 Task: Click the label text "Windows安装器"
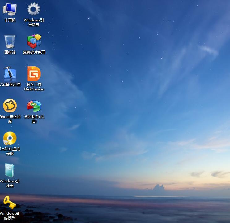(10, 183)
